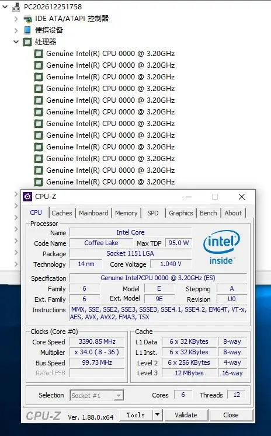Click the Tools button
This screenshot has height=436, width=271.
click(136, 415)
